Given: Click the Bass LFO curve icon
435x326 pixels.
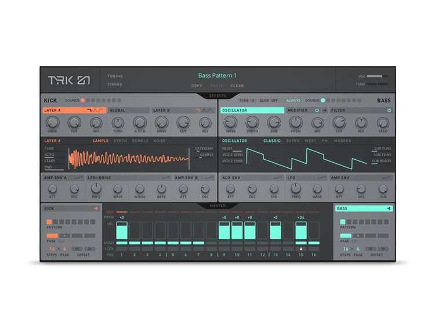Looking at the screenshot, I should pos(322,178).
